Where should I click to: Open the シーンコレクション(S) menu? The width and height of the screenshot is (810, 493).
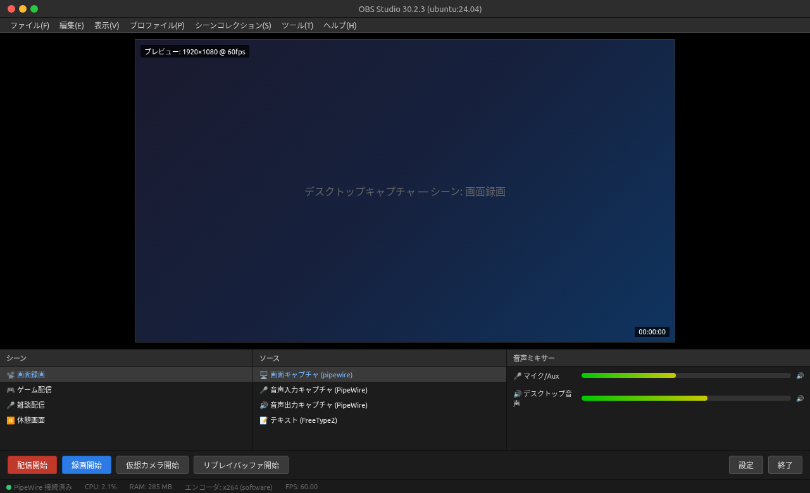click(x=233, y=25)
